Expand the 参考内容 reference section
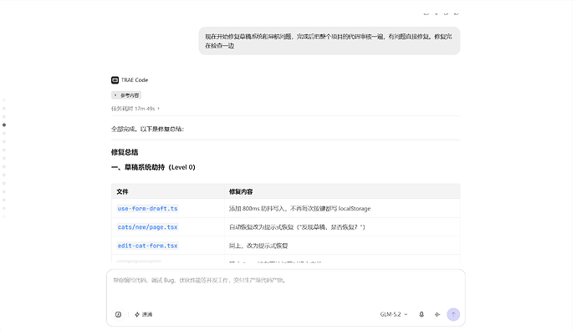Viewport: 577px width, 330px height. tap(126, 95)
